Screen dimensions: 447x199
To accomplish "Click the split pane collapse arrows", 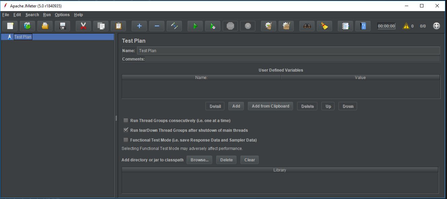I will click(x=116, y=118).
